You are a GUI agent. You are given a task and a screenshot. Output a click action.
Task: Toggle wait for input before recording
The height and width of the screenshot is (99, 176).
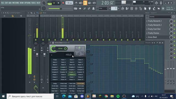point(81,3)
